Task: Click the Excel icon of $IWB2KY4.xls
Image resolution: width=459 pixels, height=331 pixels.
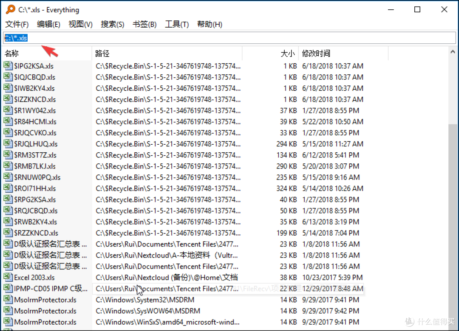Action: point(8,88)
